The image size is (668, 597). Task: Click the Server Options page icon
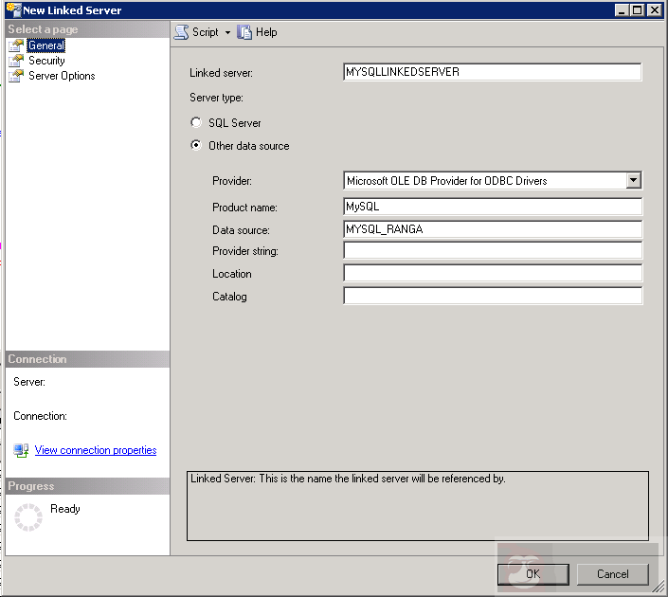coord(16,76)
